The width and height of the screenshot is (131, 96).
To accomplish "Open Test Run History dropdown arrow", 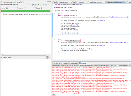I will click(x=48, y=5).
